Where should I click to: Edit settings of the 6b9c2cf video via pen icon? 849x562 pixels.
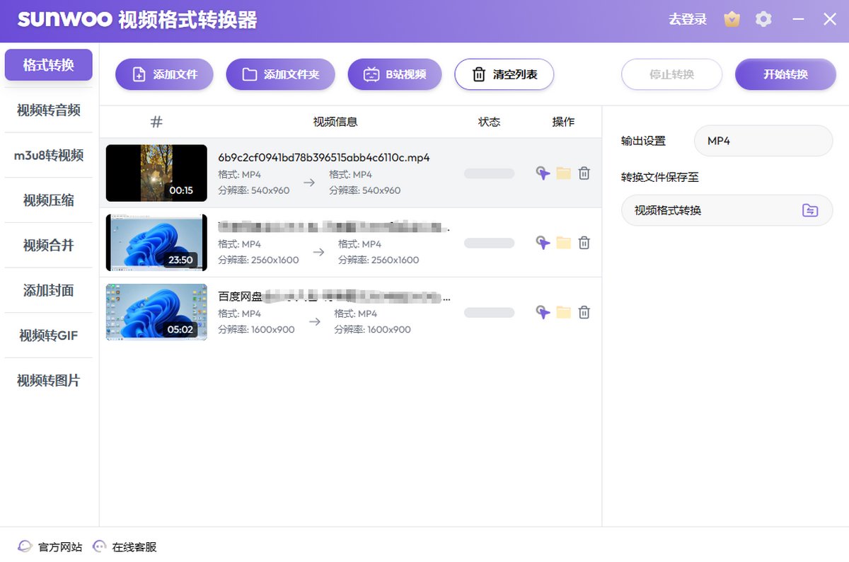click(x=542, y=173)
